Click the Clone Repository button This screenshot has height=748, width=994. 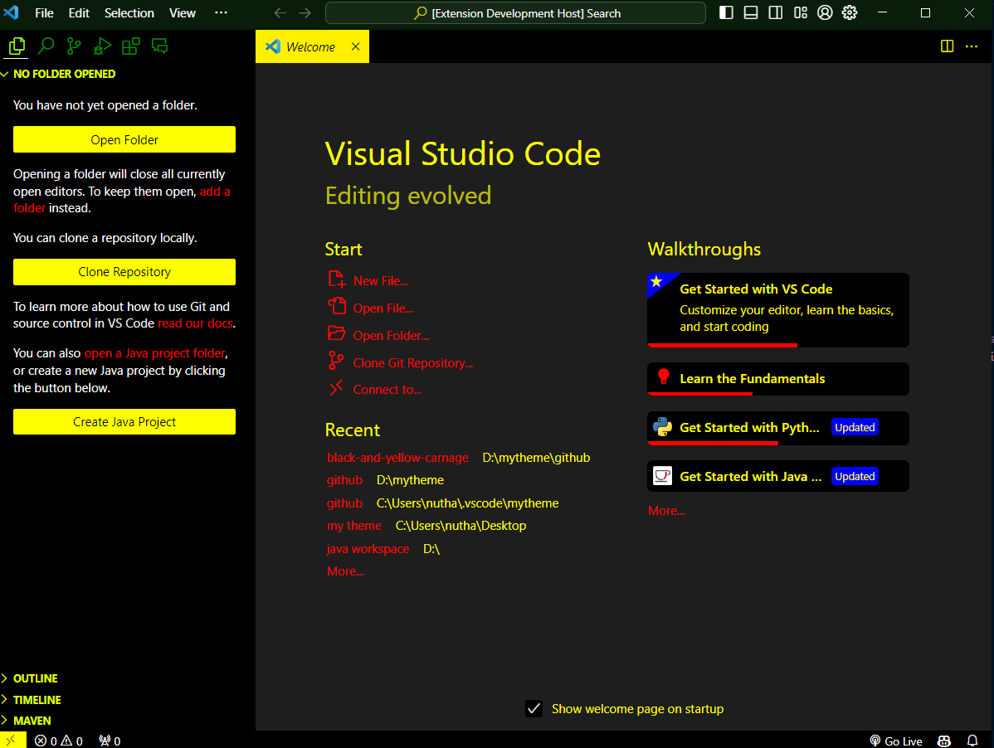(x=124, y=272)
